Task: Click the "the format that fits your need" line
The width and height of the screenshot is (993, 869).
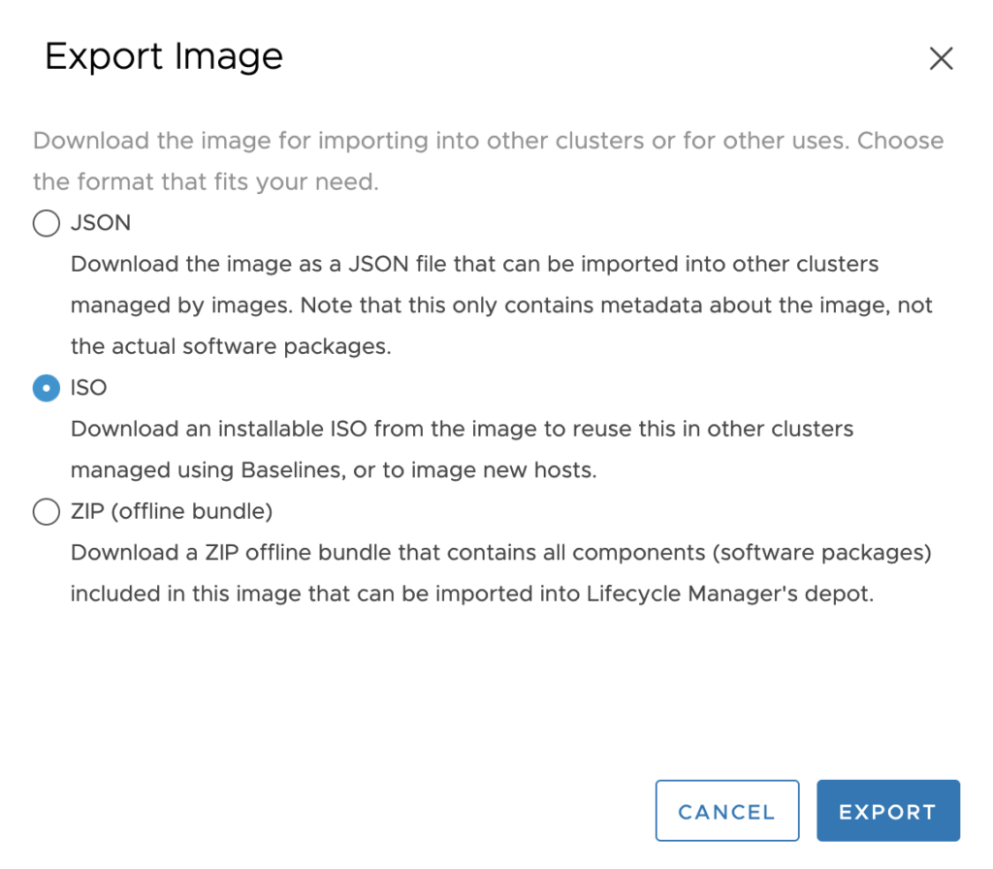Action: pyautogui.click(x=206, y=181)
